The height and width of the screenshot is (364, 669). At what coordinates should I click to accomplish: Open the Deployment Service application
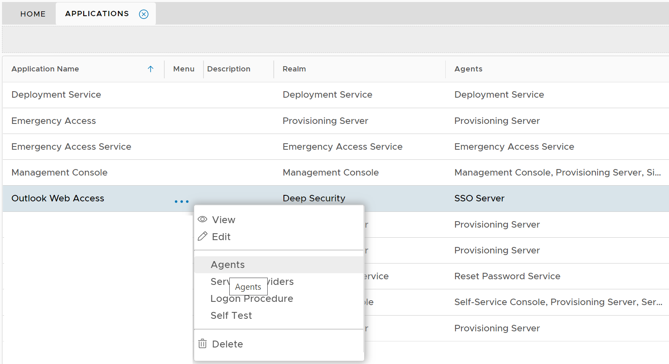[x=56, y=94]
